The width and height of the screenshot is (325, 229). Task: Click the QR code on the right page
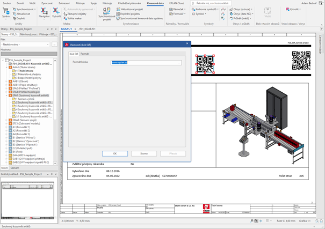301,61
